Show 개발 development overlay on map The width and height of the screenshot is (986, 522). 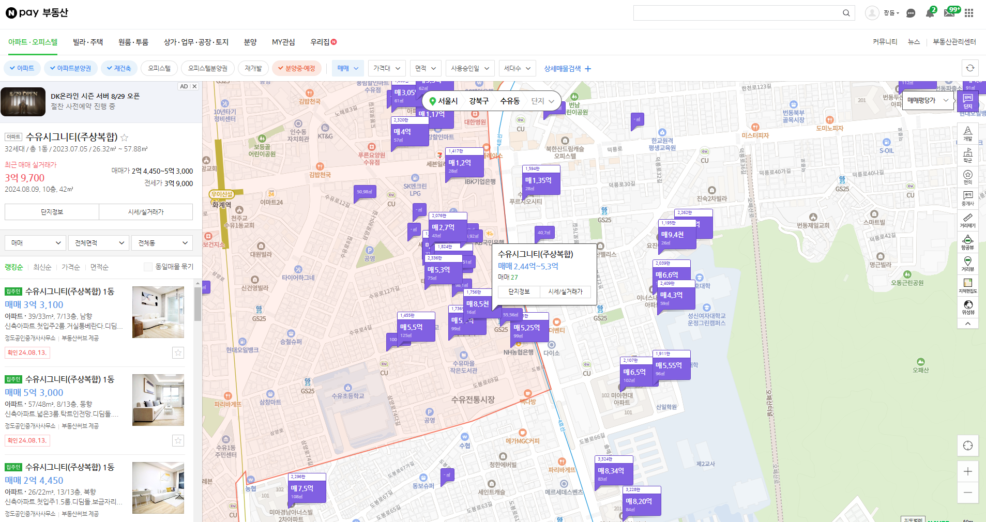pyautogui.click(x=968, y=133)
